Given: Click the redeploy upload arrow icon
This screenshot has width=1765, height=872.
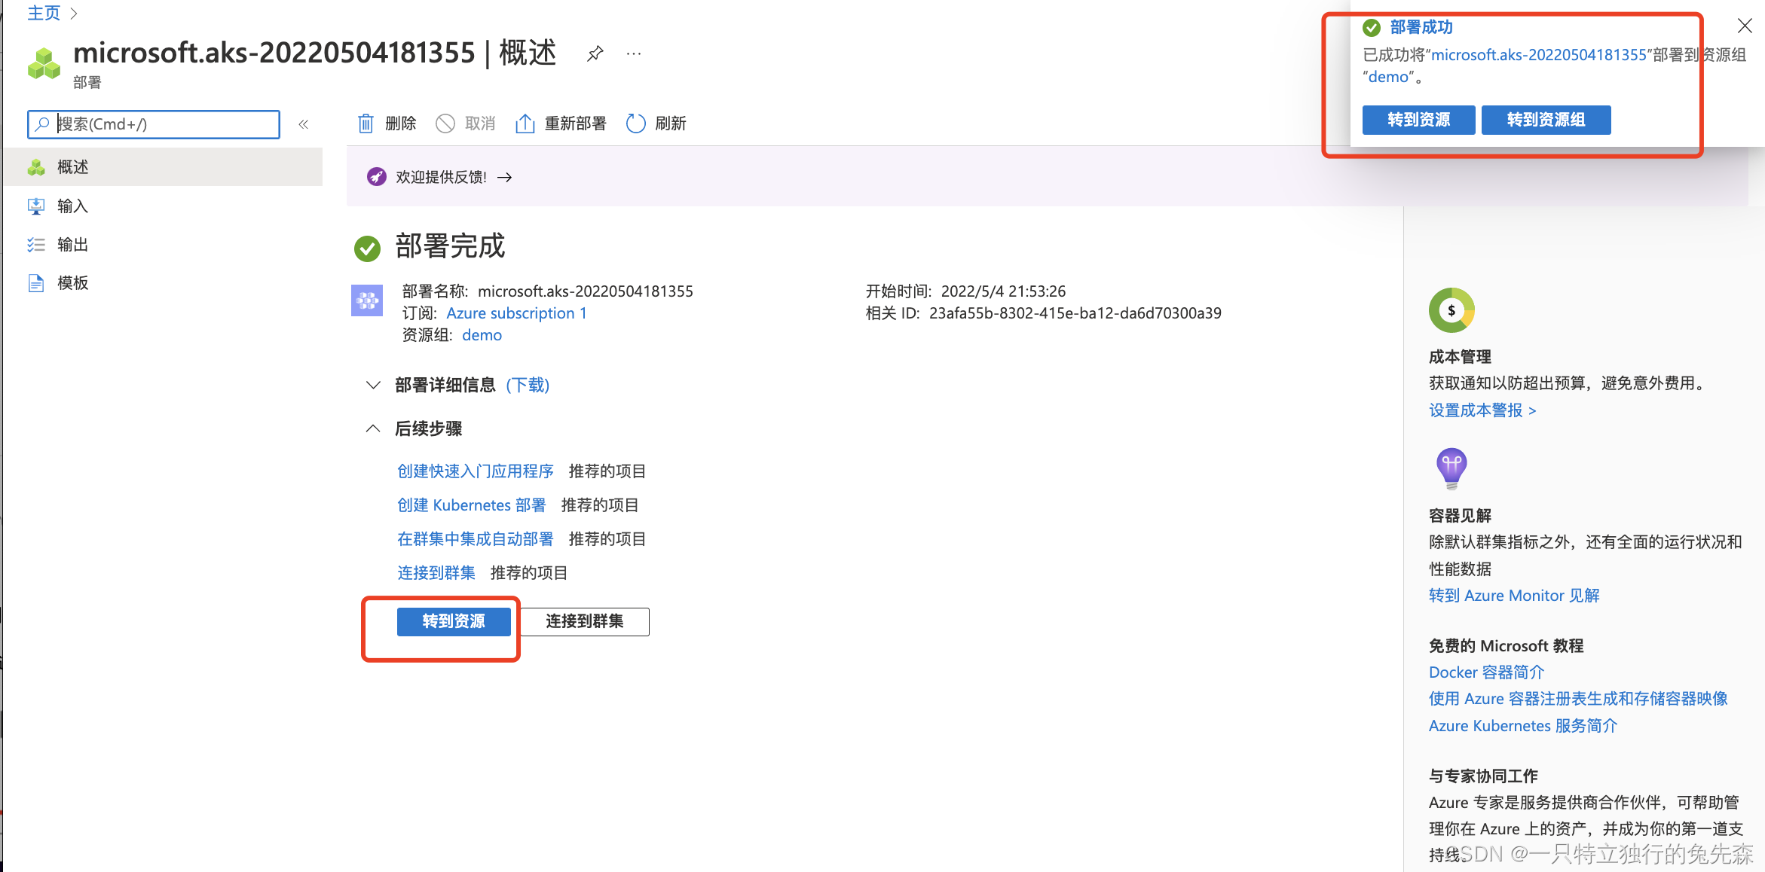Looking at the screenshot, I should [525, 123].
